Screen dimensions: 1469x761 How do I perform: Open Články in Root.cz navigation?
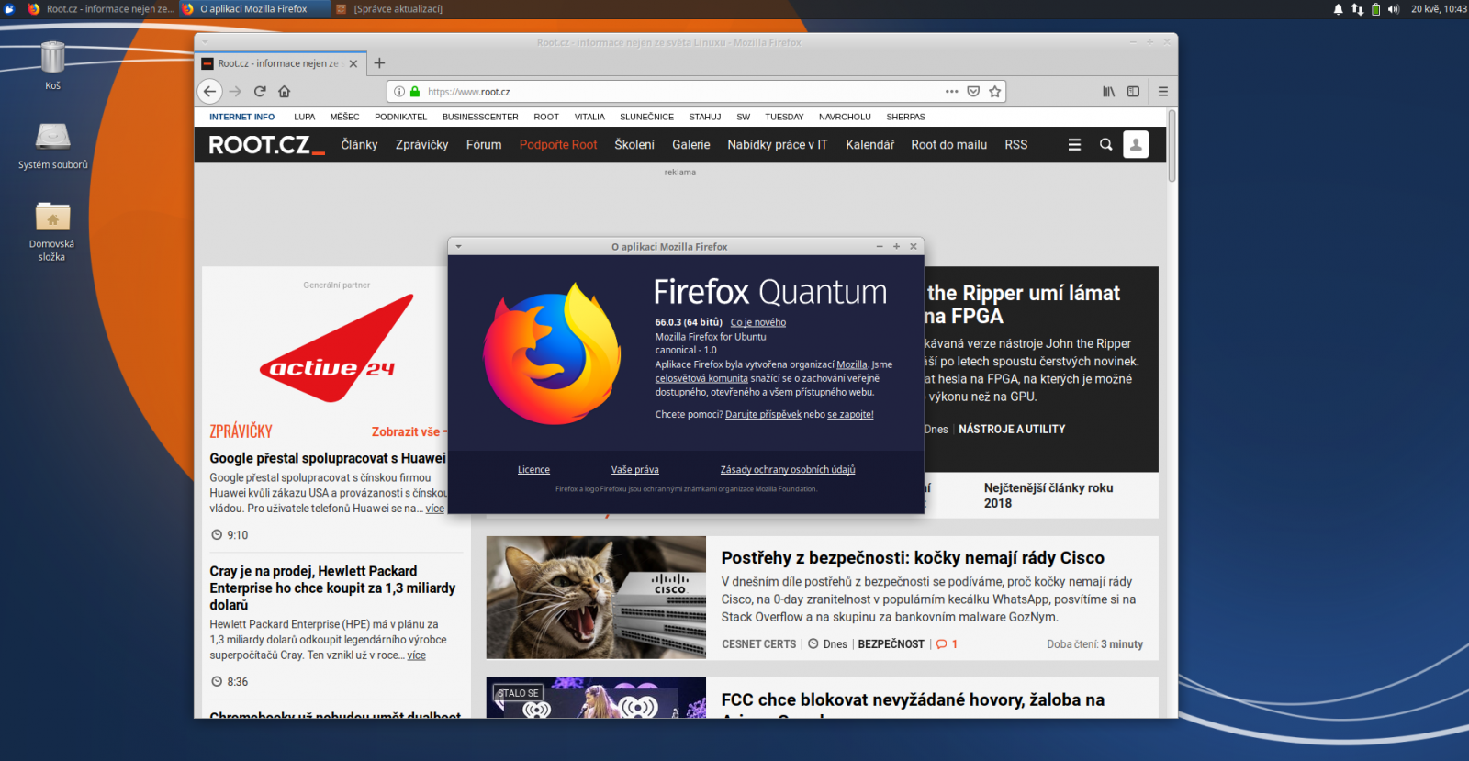pyautogui.click(x=359, y=145)
